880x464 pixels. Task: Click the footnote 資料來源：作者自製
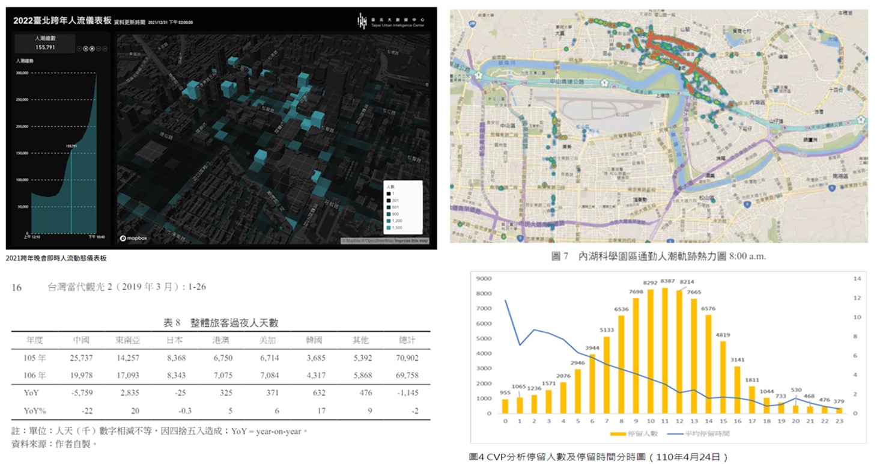(53, 444)
